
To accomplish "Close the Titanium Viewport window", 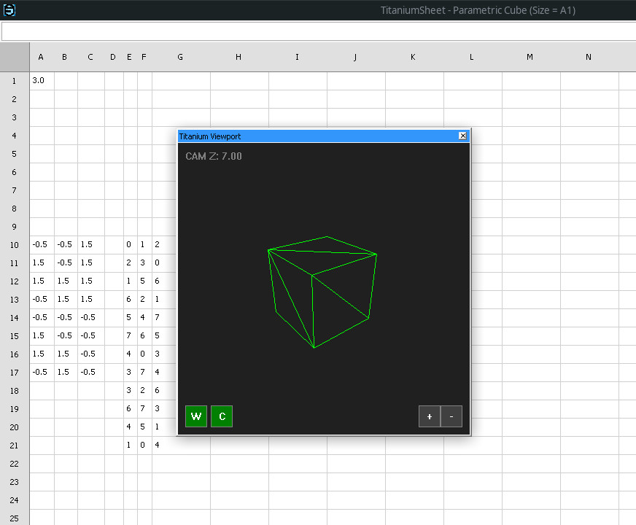I will point(463,136).
